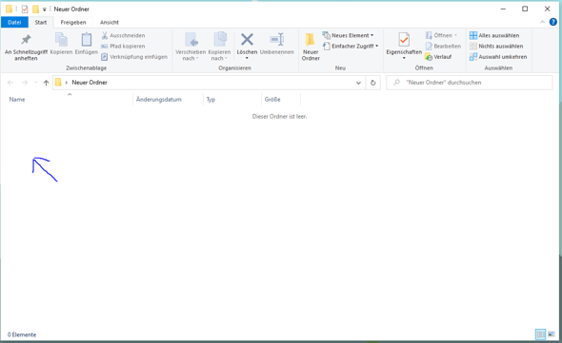Open the Quick Access Toolbar customize arrow
The height and width of the screenshot is (343, 562).
[x=45, y=10]
